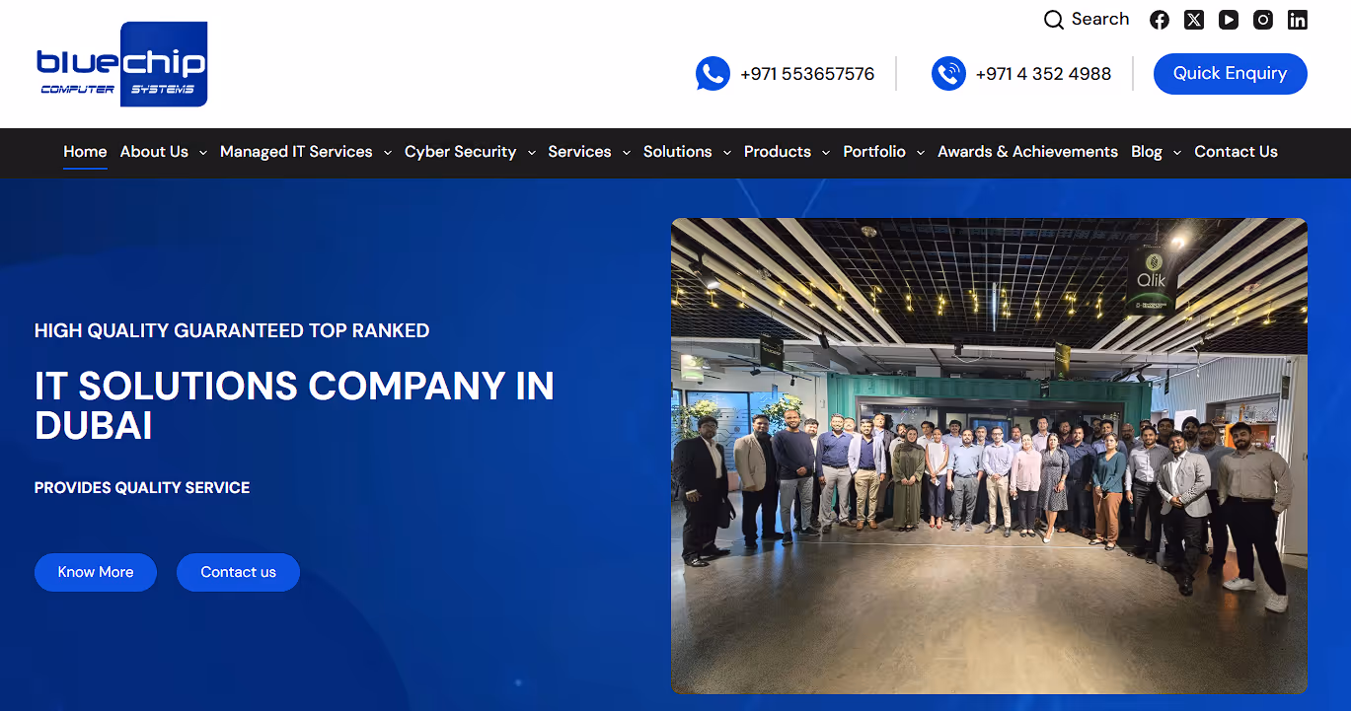Expand the Solutions dropdown chevron
Image resolution: width=1351 pixels, height=711 pixels.
pyautogui.click(x=726, y=153)
